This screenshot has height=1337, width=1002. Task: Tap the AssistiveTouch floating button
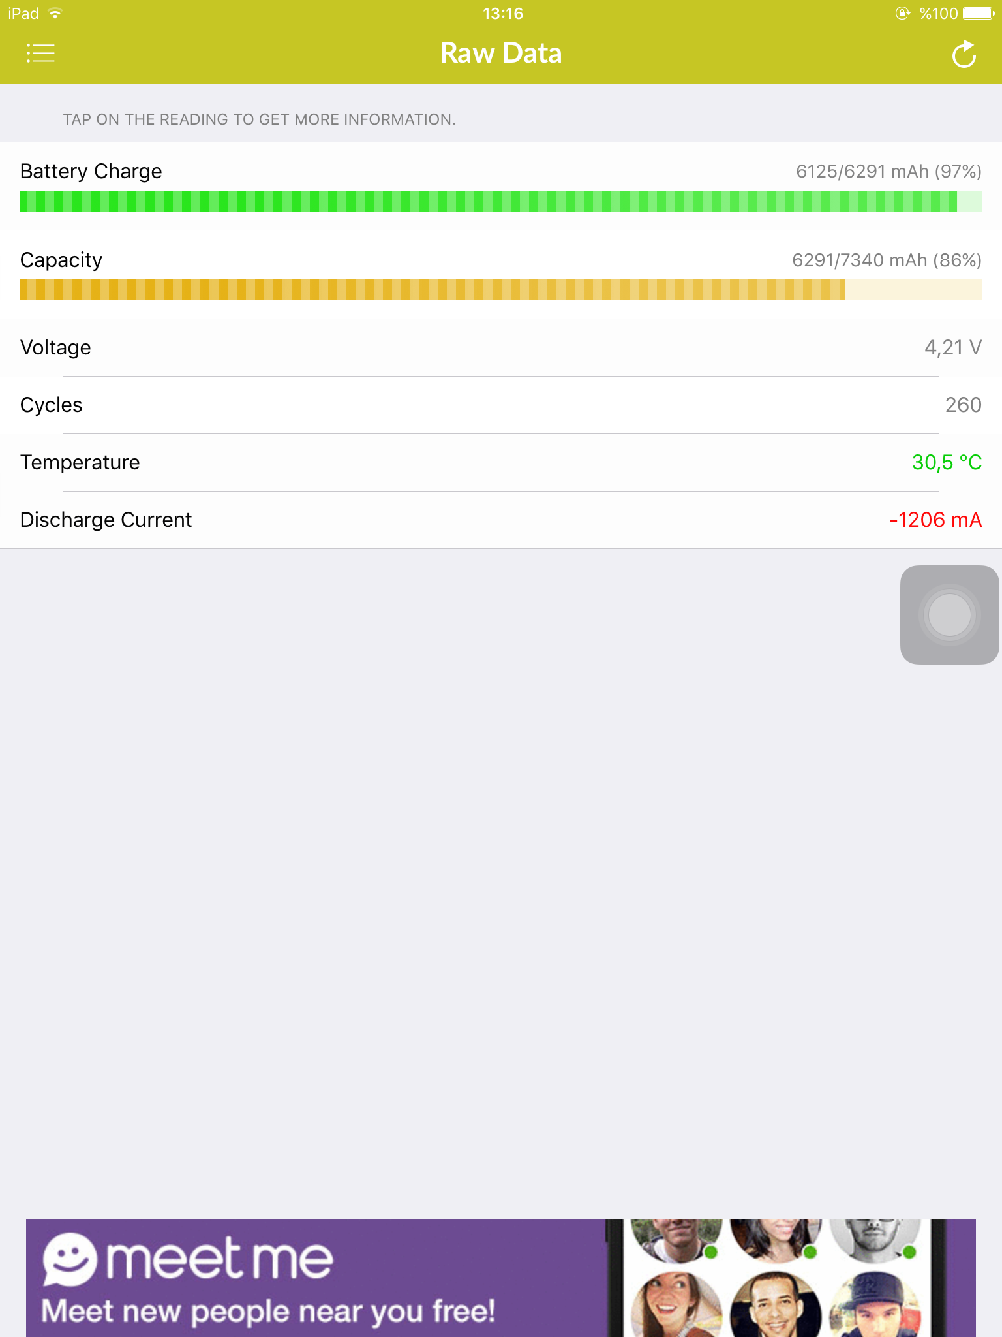click(x=949, y=615)
